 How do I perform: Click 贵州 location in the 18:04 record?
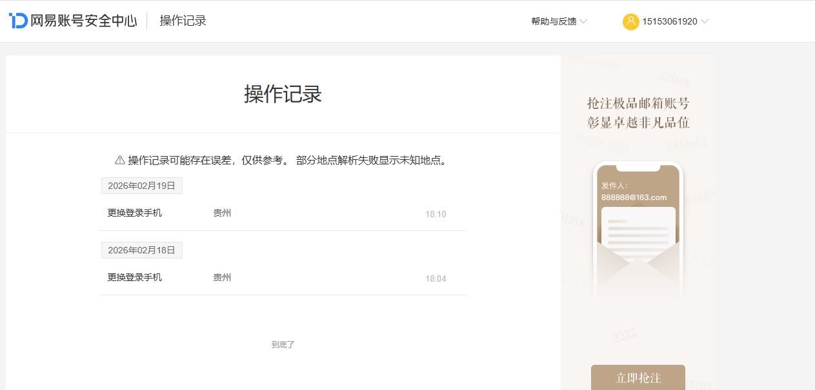click(222, 277)
